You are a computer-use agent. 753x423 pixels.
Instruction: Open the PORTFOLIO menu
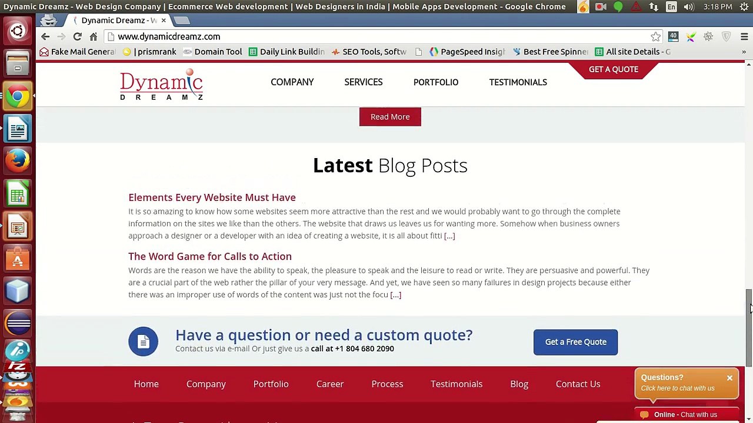pyautogui.click(x=436, y=82)
